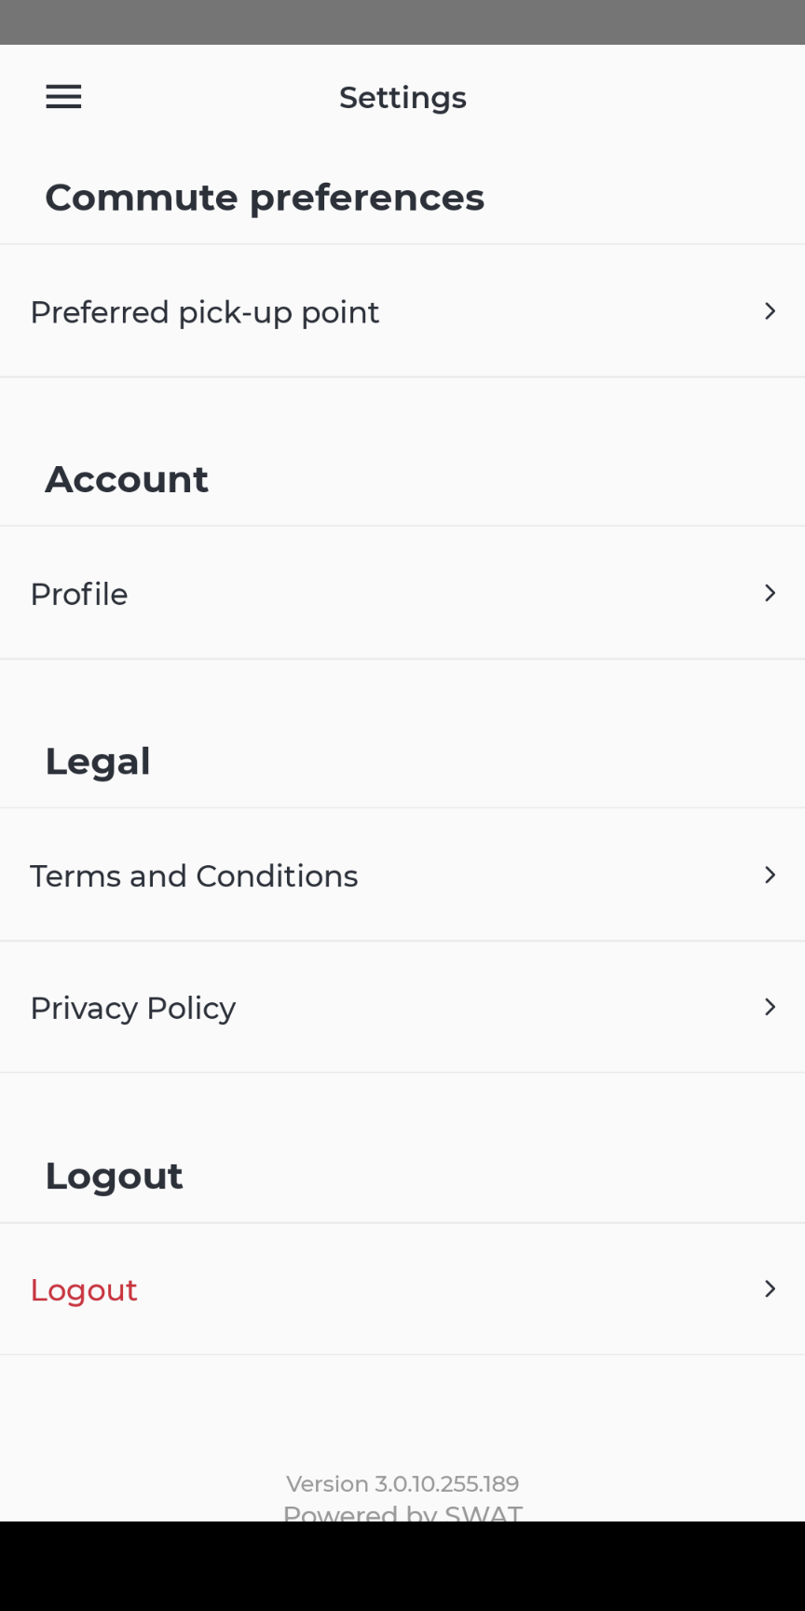Image resolution: width=805 pixels, height=1611 pixels.
Task: Tap the gray status bar at top
Action: click(x=402, y=22)
